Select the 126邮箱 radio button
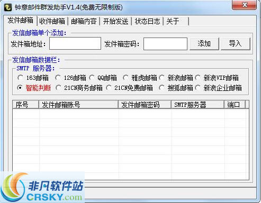 70,78
